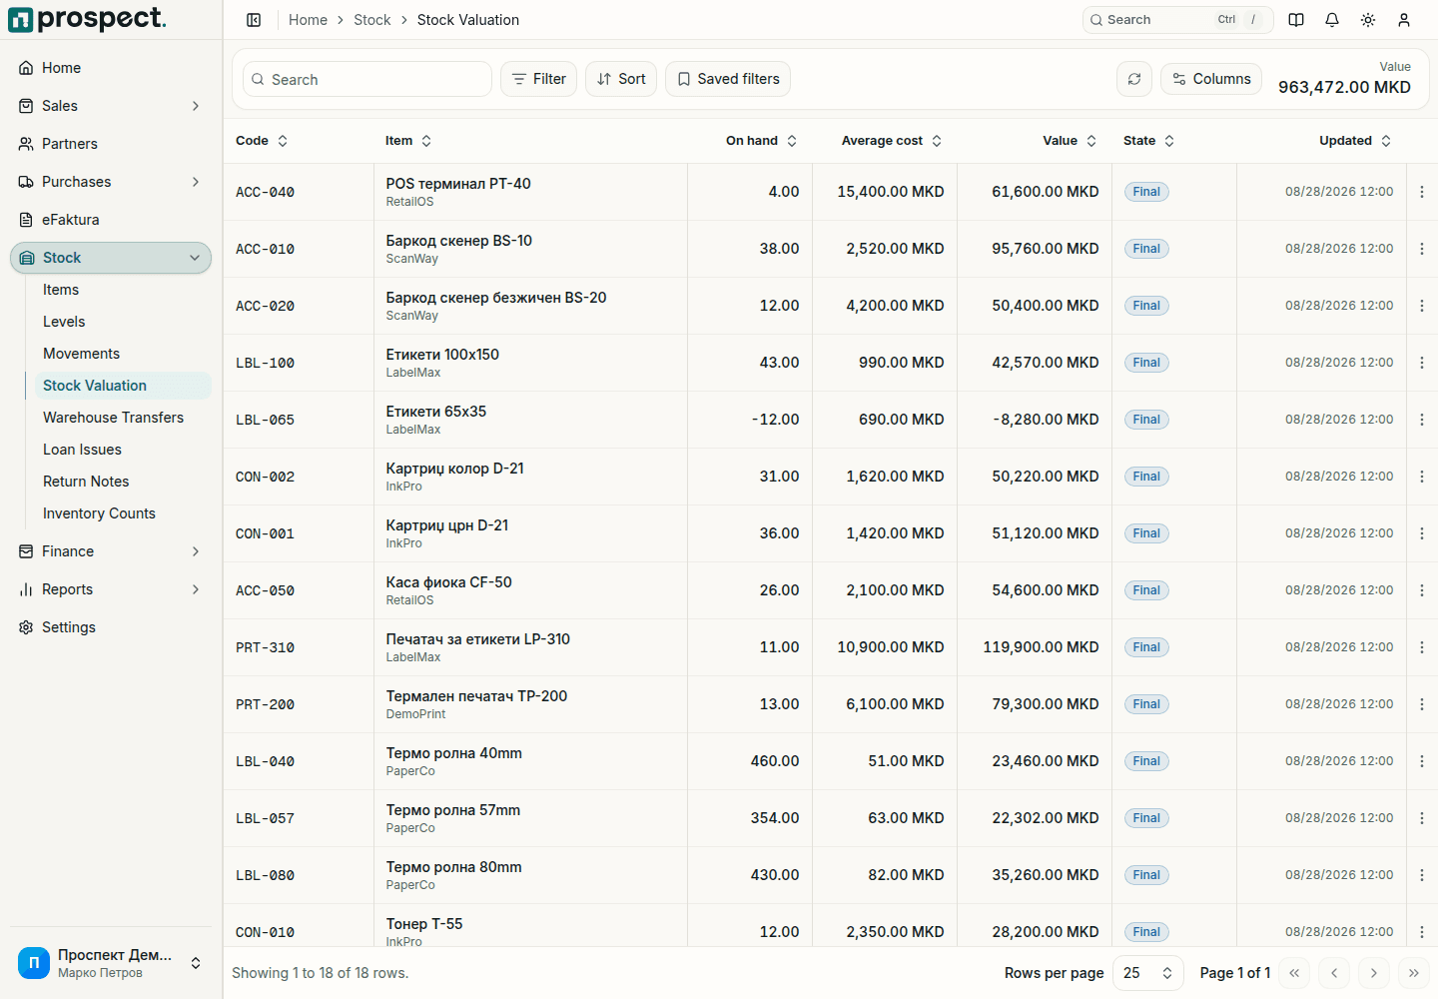Sort by the Code column
The width and height of the screenshot is (1438, 999).
tap(262, 141)
